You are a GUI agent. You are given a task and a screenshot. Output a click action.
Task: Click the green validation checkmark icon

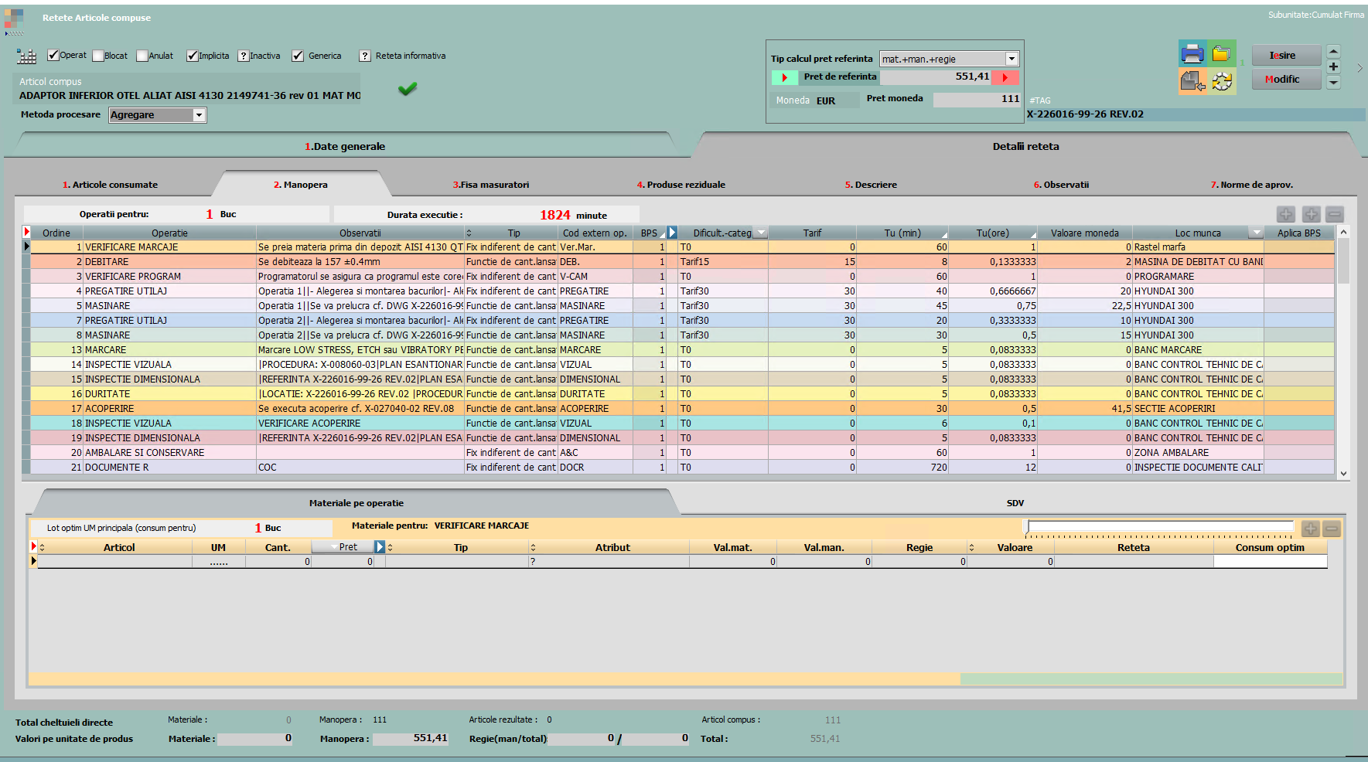(x=408, y=89)
